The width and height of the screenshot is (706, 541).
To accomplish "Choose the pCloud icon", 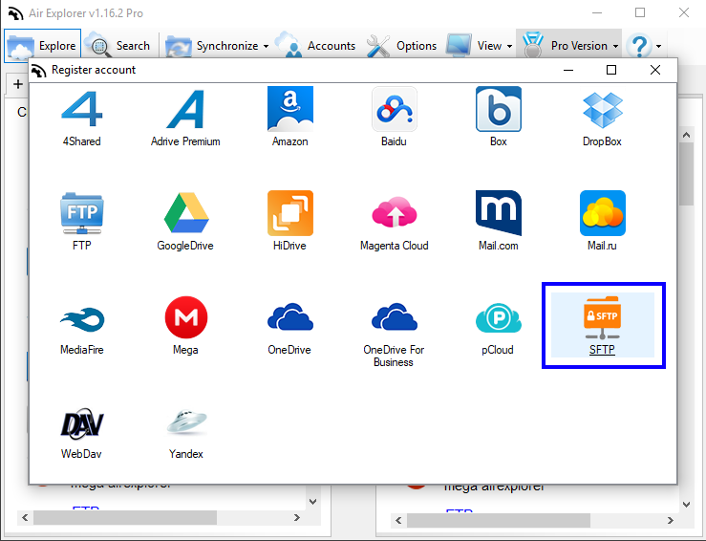I will tap(499, 317).
